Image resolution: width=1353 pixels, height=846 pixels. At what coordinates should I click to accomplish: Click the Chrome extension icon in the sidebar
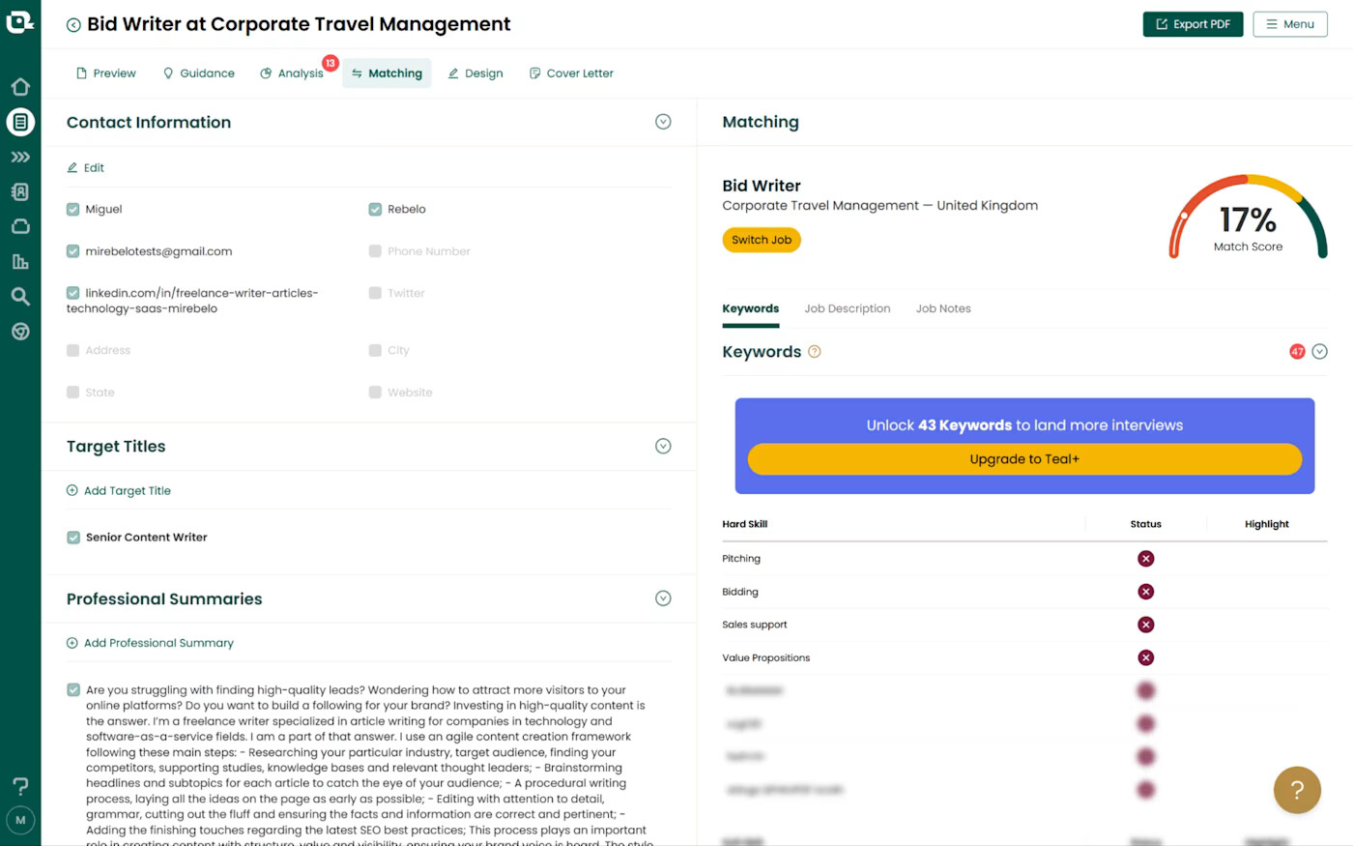click(x=20, y=332)
